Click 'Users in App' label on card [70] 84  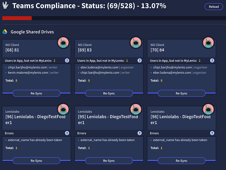pos(173,61)
